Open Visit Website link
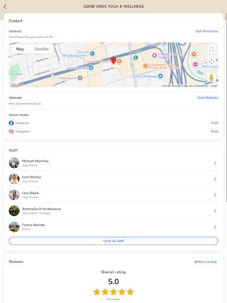227x303 pixels. pyautogui.click(x=207, y=98)
